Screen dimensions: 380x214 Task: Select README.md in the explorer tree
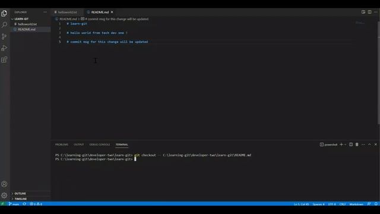tap(27, 29)
